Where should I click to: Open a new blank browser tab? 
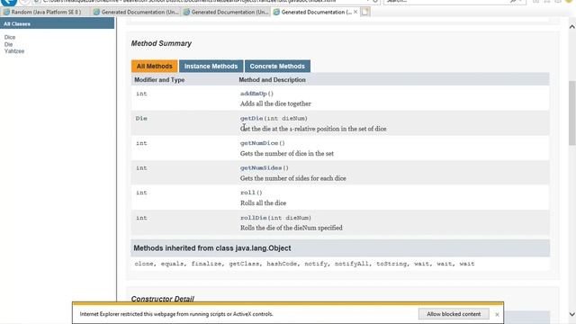[365, 12]
